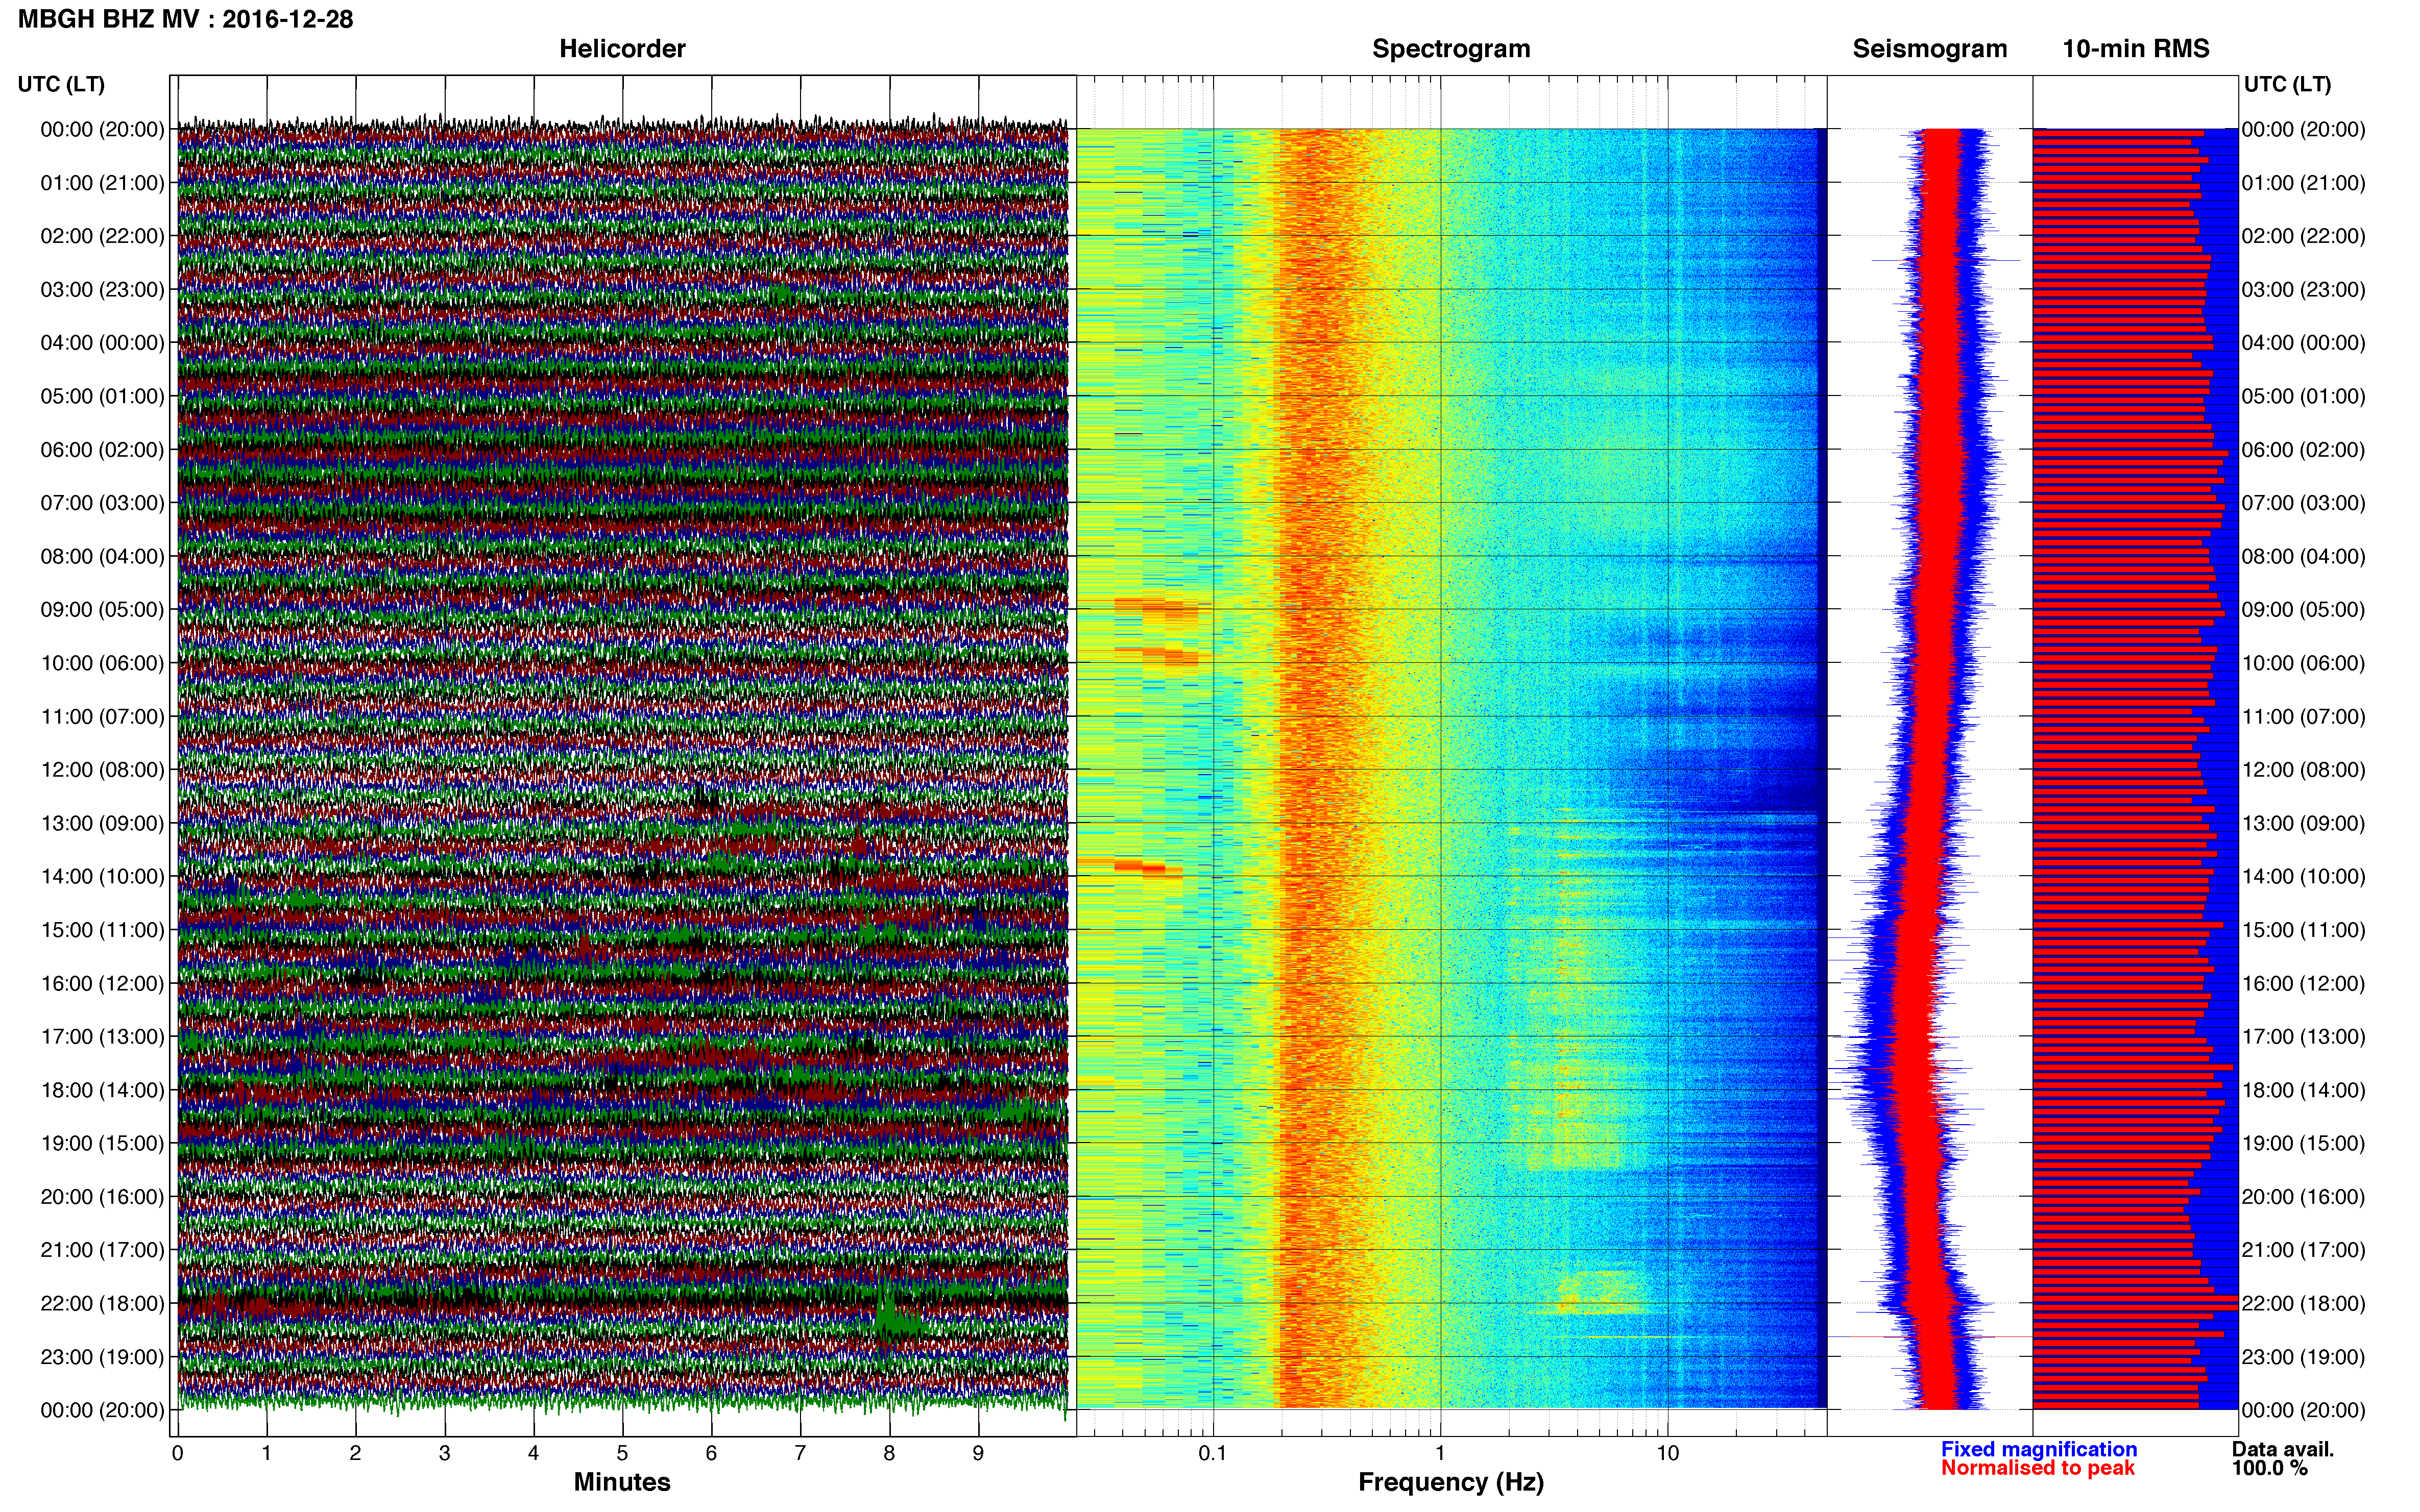Click left time label '23:00 (19:00)'
Viewport: 2420px width, 1512px height.
[102, 1357]
